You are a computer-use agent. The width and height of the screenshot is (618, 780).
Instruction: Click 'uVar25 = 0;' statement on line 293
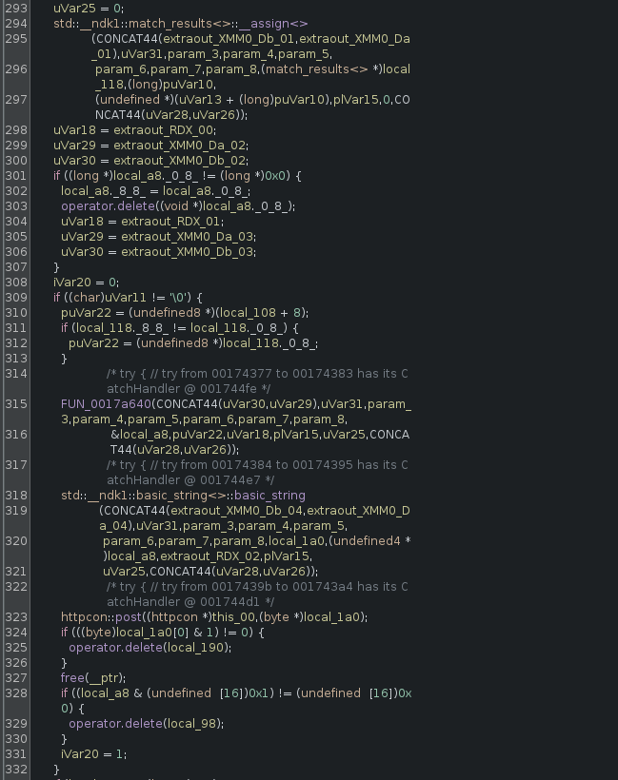89,9
